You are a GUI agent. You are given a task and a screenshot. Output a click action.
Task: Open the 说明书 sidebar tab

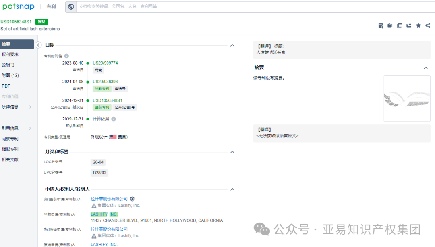pyautogui.click(x=8, y=65)
